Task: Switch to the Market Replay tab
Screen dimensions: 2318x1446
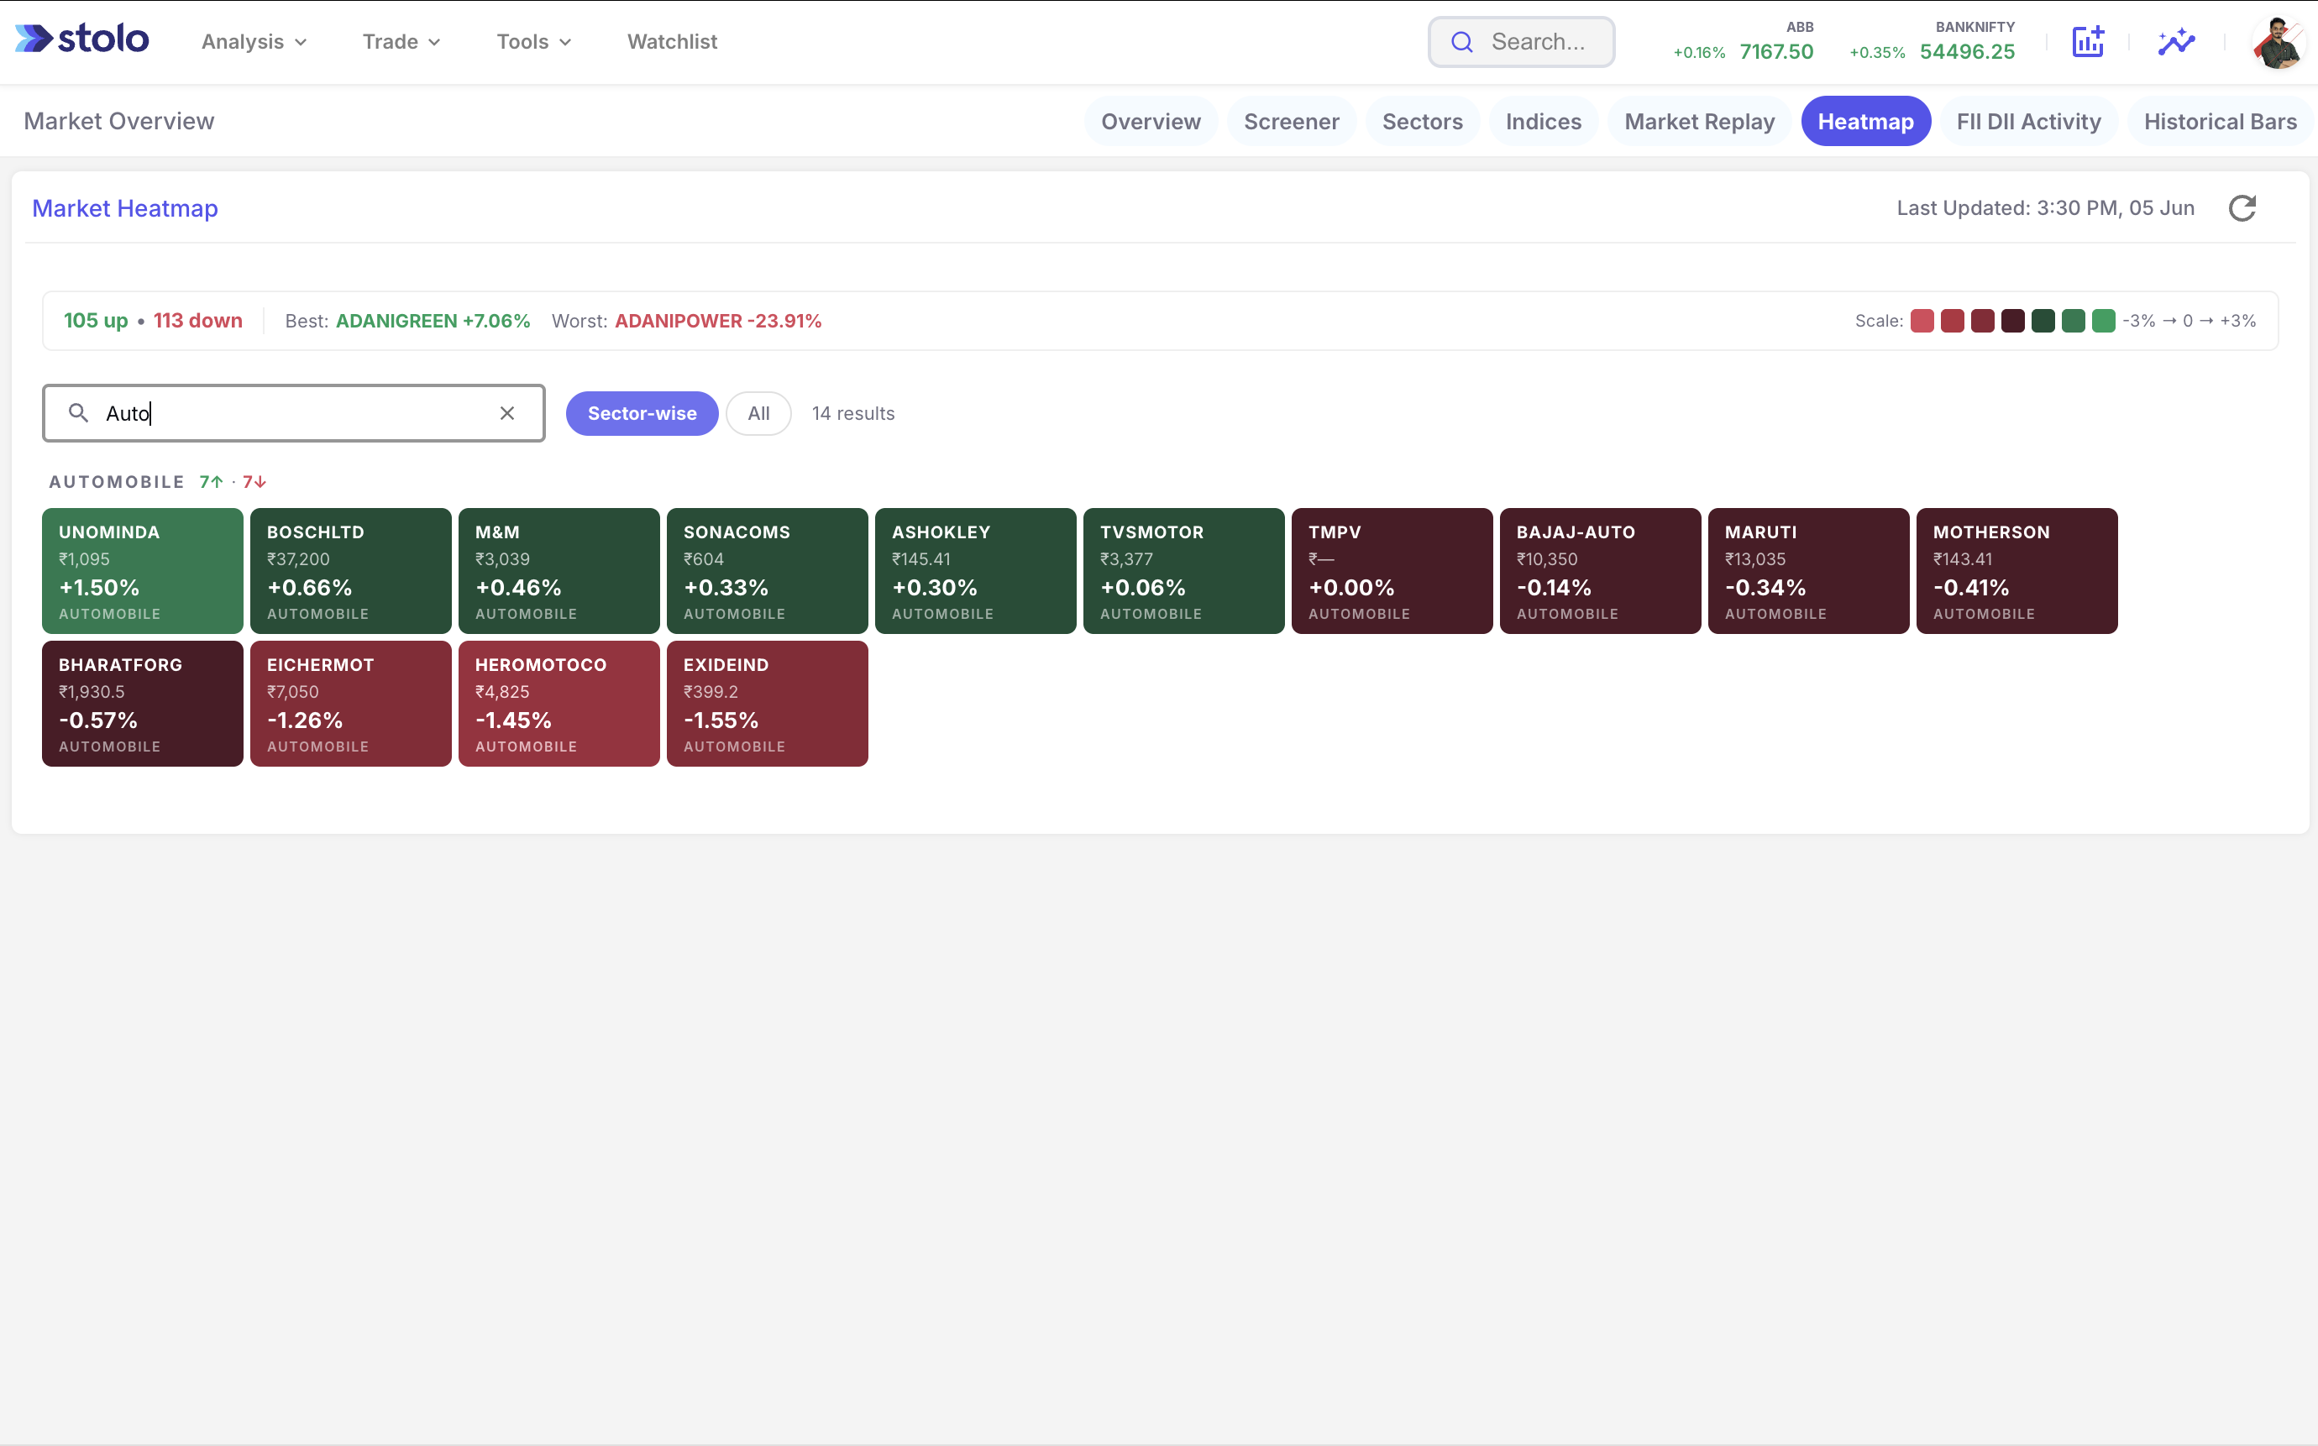Action: point(1698,122)
